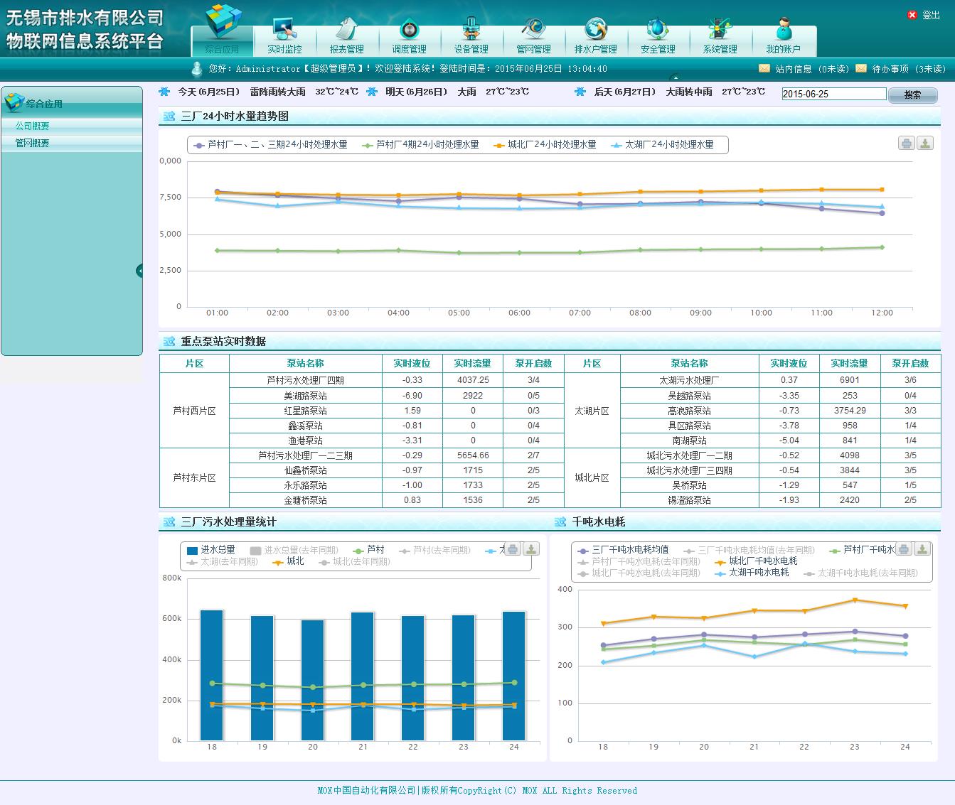The image size is (955, 805).
Task: Open the 实时监控 monitor icon
Action: click(x=284, y=29)
